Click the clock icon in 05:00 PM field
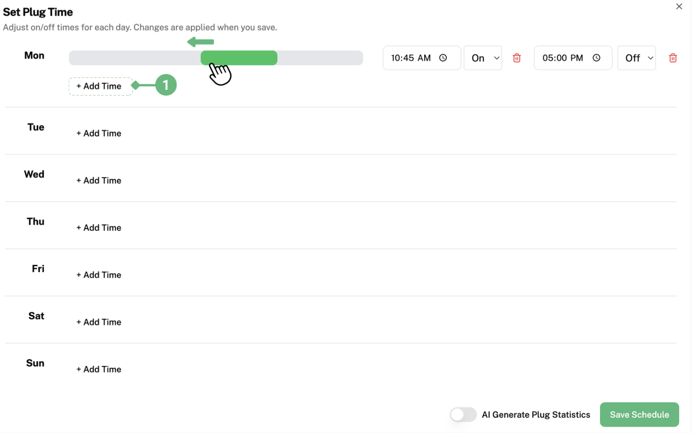Image resolution: width=692 pixels, height=433 pixels. [596, 58]
